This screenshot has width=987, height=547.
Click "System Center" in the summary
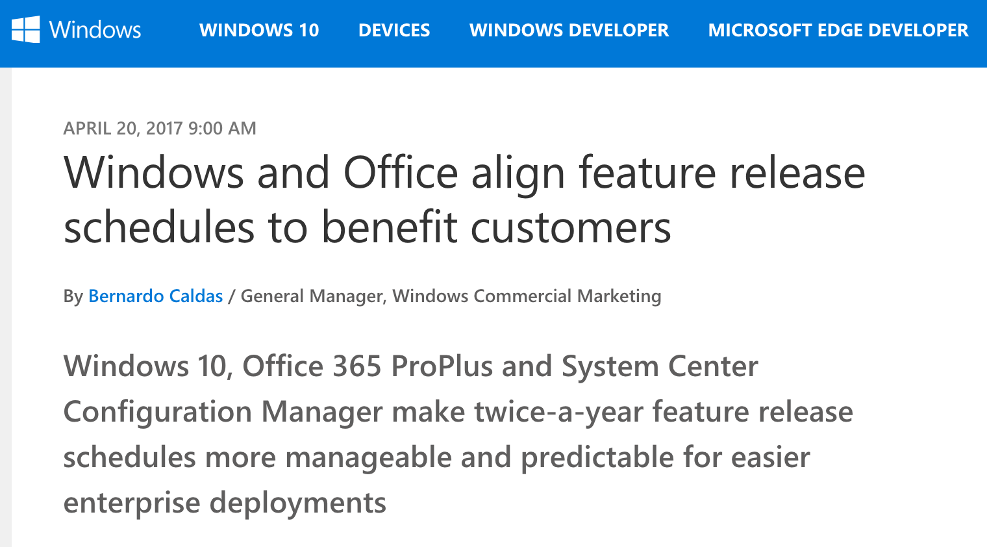(x=660, y=366)
